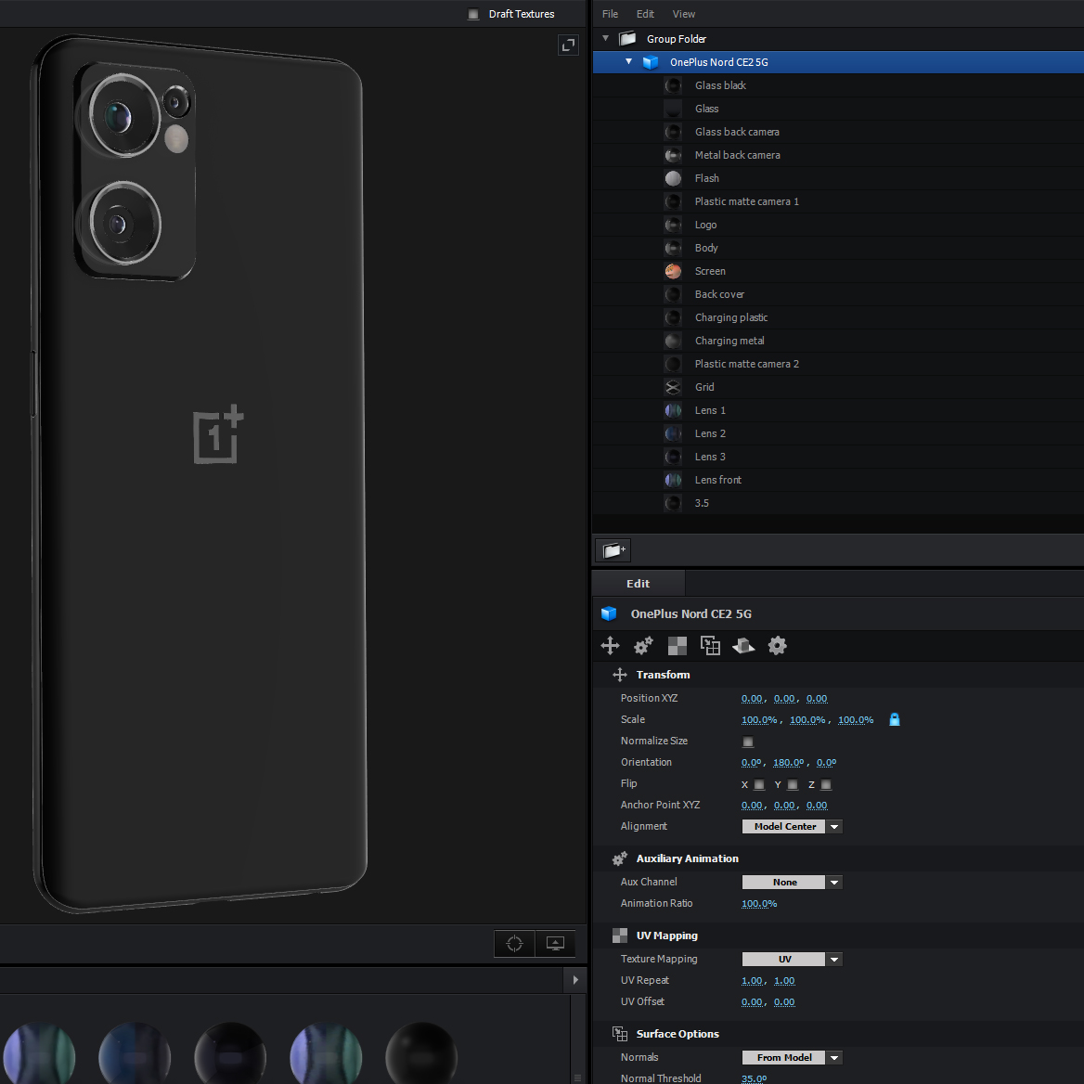1084x1084 pixels.
Task: Toggle the Draft Textures checkbox
Action: click(x=473, y=14)
